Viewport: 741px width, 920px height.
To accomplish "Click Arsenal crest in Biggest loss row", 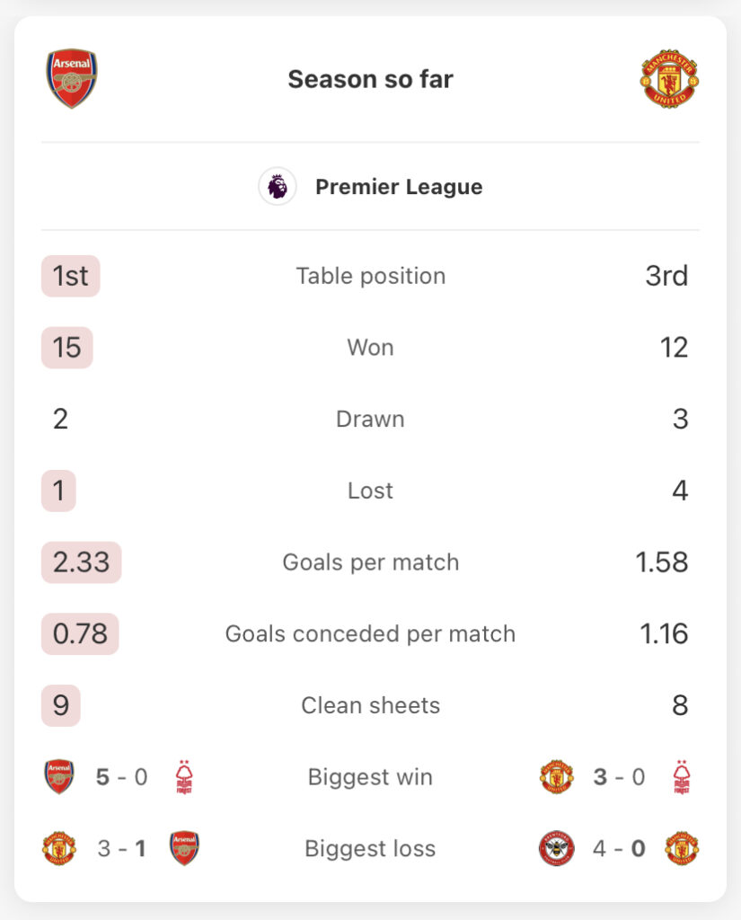I will click(184, 848).
